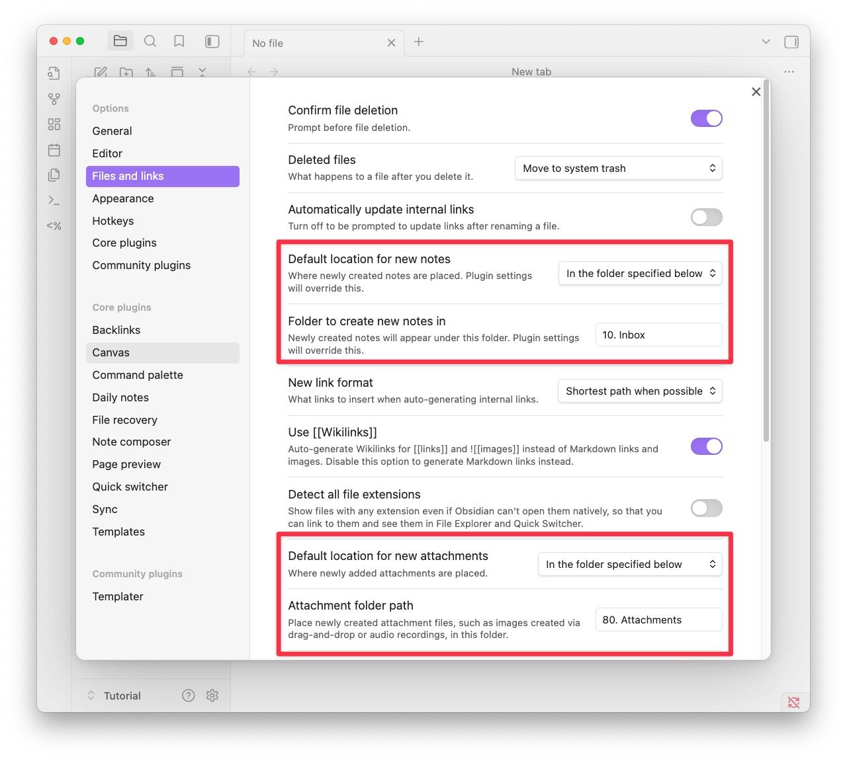Toggle the right sidebar icon
The image size is (847, 761).
pyautogui.click(x=791, y=42)
